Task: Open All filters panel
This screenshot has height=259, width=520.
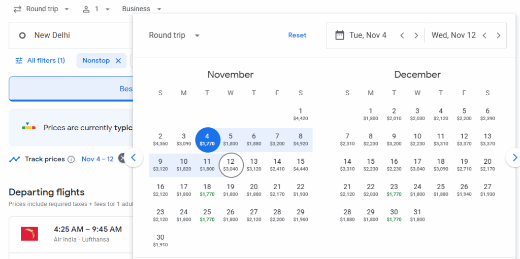Action: tap(40, 61)
